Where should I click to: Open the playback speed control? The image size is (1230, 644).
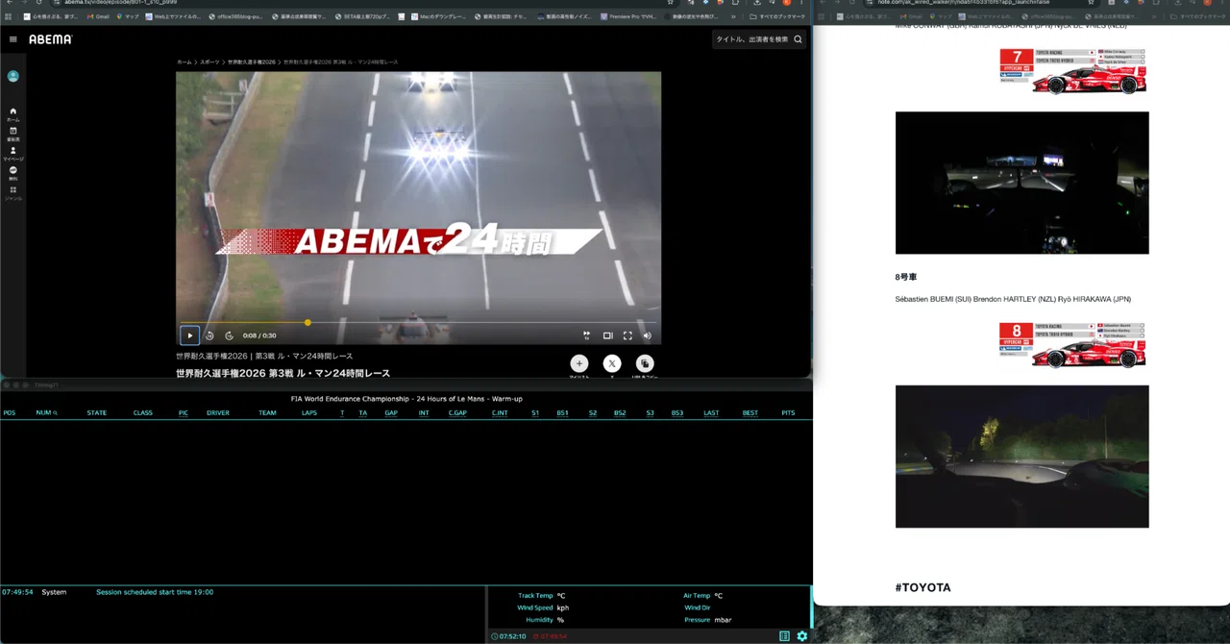(586, 335)
